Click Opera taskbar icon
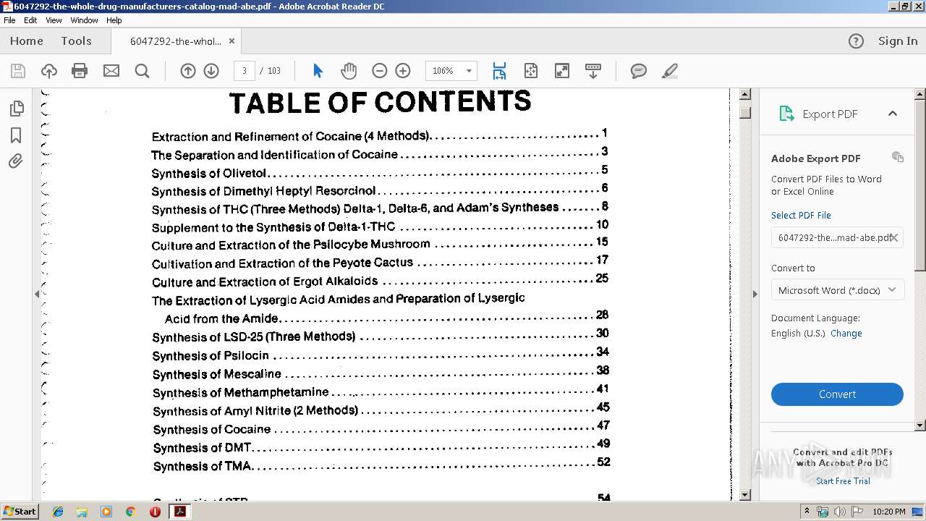The image size is (926, 521). [x=155, y=512]
